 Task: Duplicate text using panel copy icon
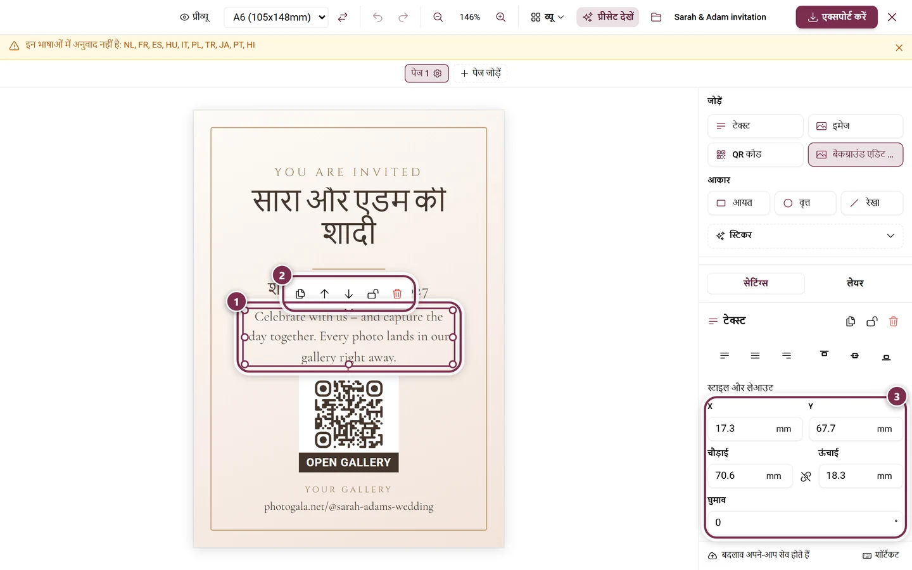pos(851,322)
